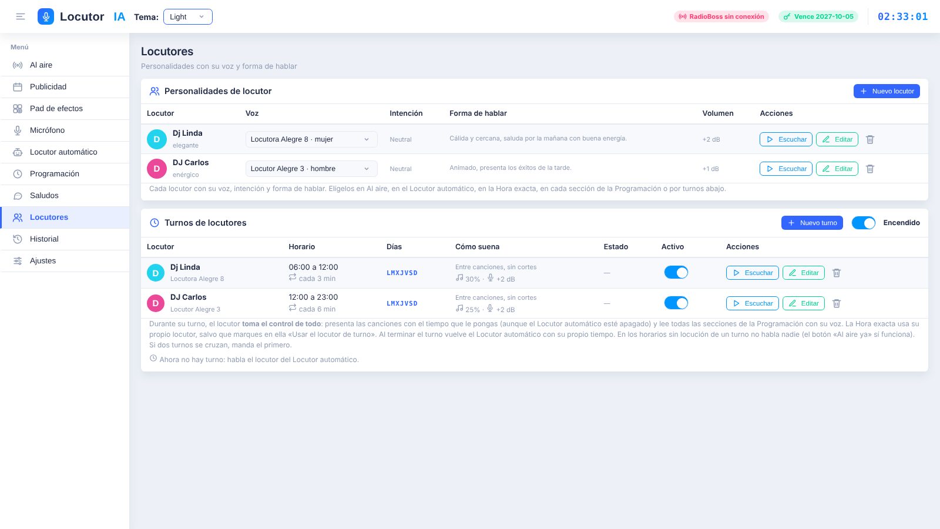Click the people icon beside Personalidades de locutor
The height and width of the screenshot is (529, 940).
tap(155, 91)
